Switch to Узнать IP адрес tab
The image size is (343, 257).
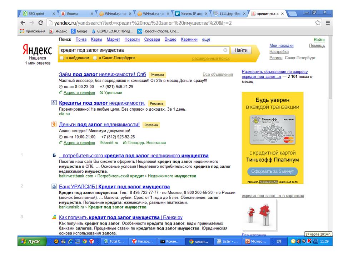coord(191,14)
